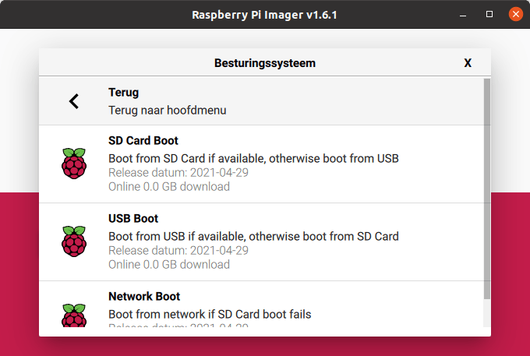Select 'Boot from USB if available' description

click(x=253, y=236)
